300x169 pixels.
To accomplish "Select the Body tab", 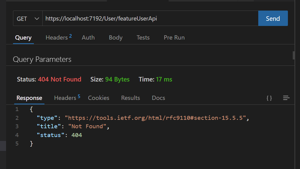I will 116,37.
